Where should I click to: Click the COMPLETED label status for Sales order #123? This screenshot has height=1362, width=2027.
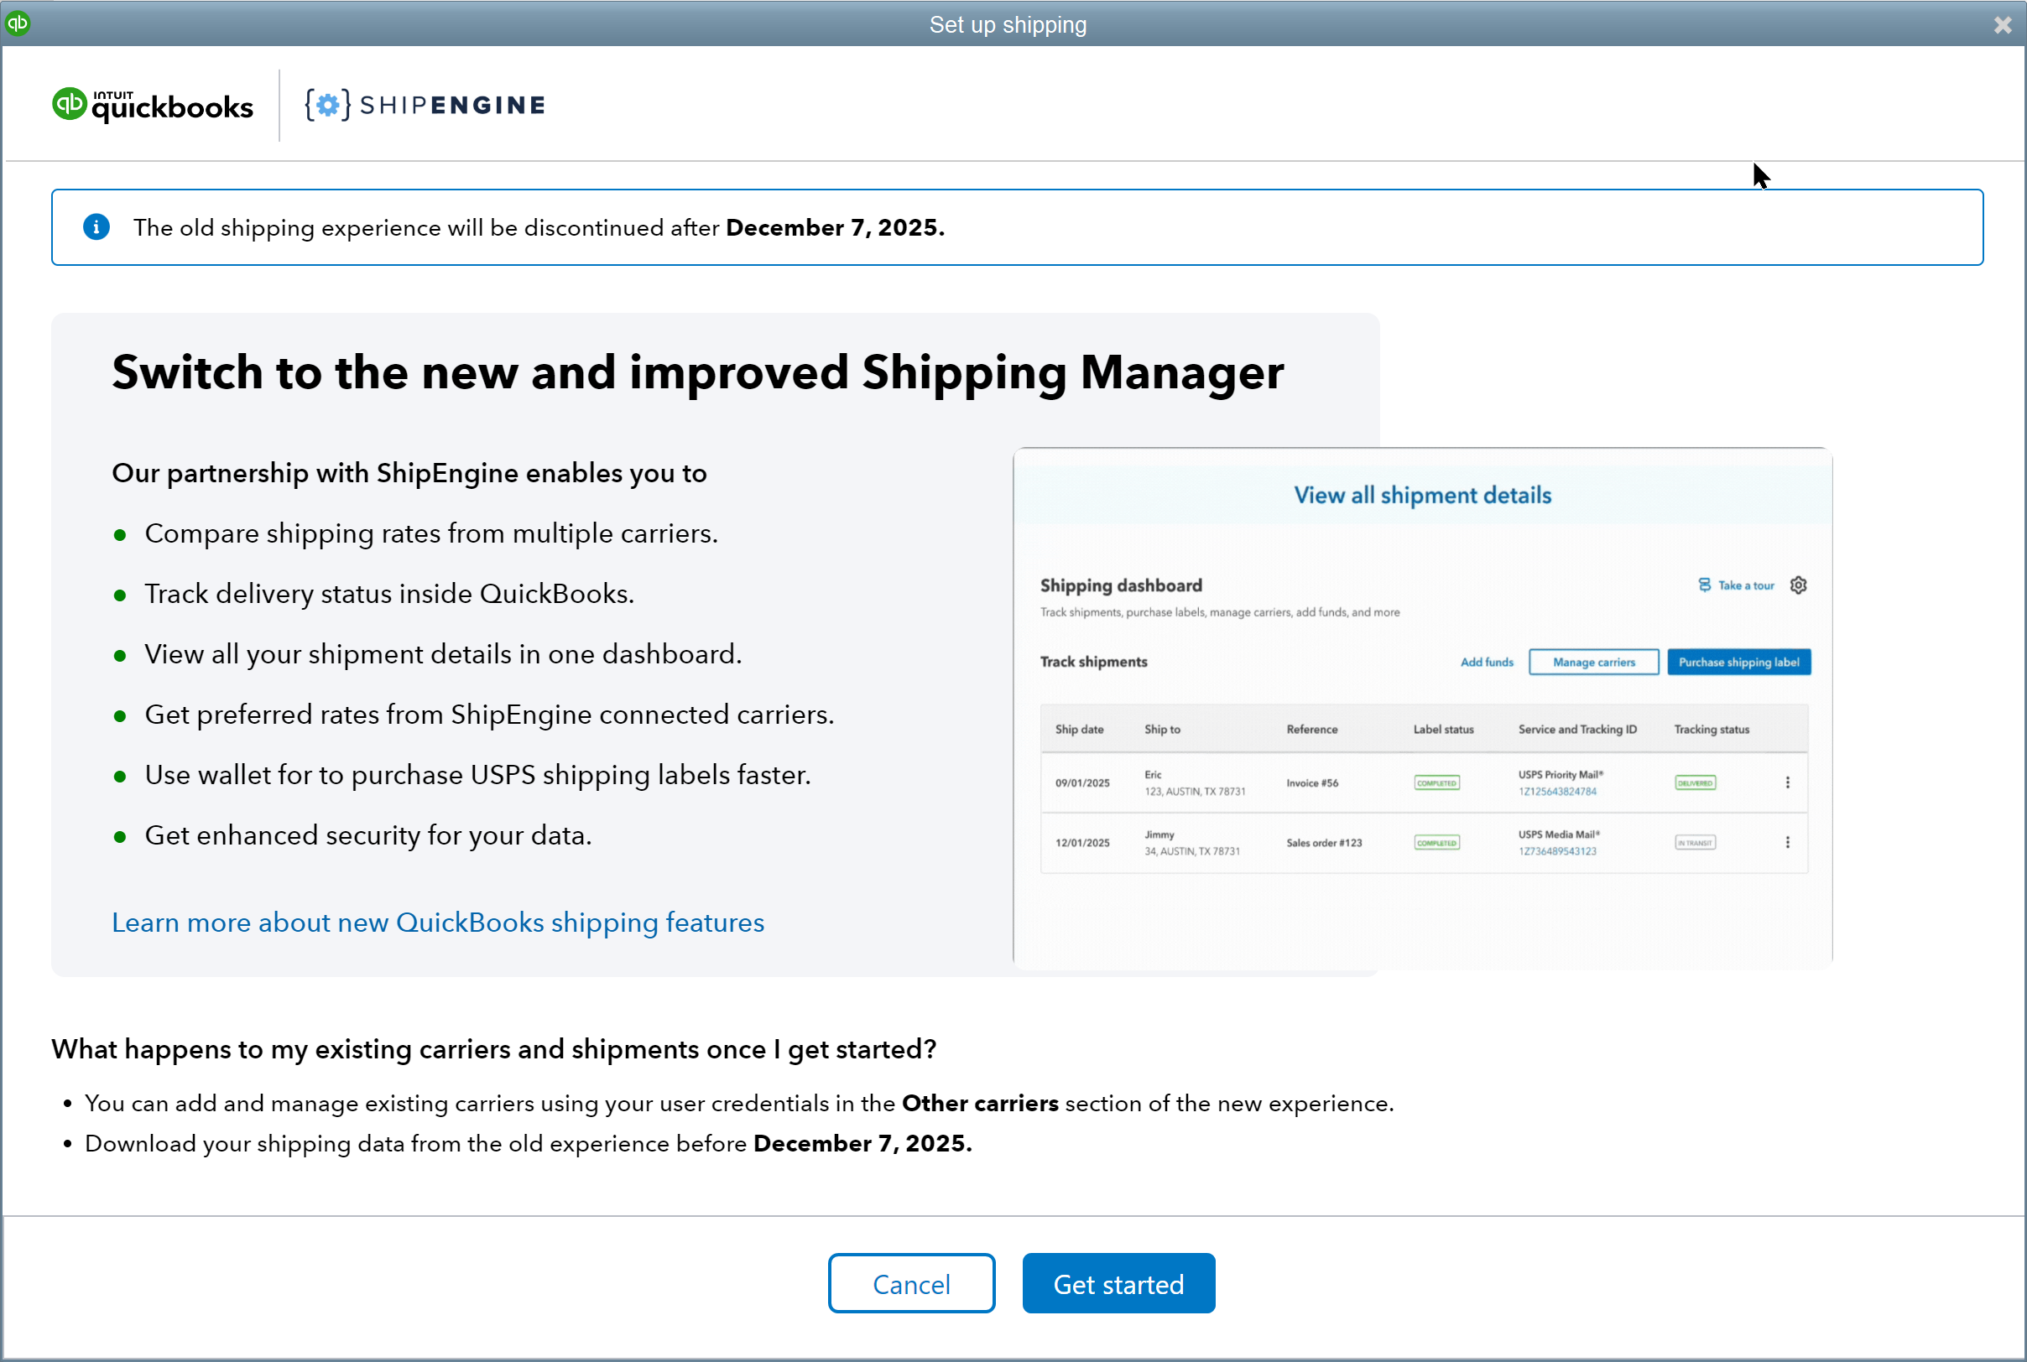tap(1436, 842)
